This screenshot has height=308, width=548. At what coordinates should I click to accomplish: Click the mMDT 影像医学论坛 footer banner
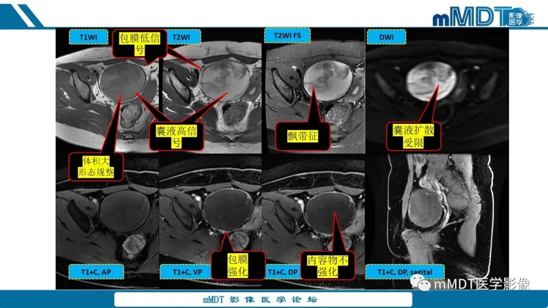tap(263, 299)
